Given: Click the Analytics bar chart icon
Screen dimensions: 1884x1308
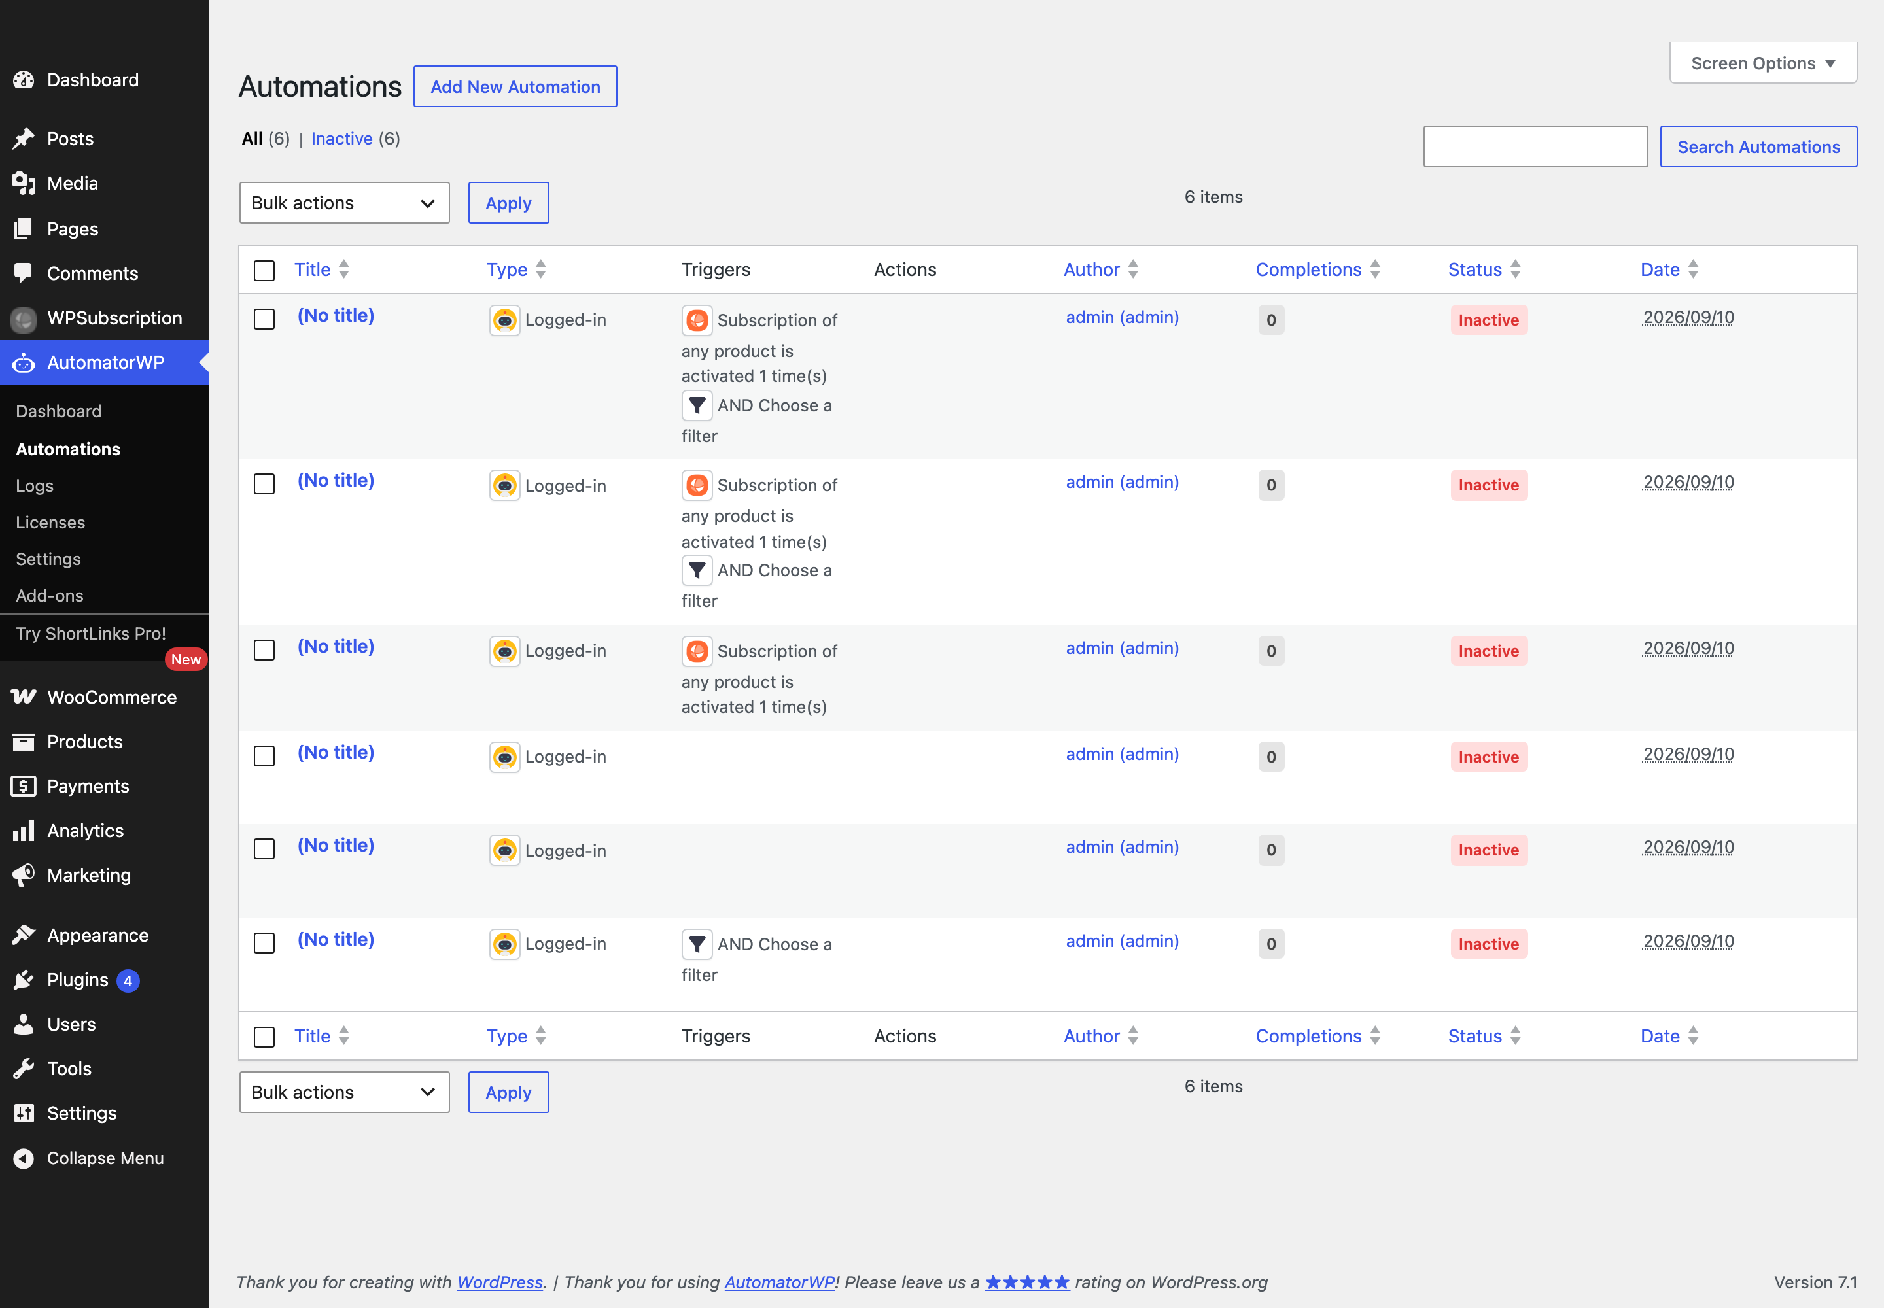Looking at the screenshot, I should pyautogui.click(x=24, y=830).
